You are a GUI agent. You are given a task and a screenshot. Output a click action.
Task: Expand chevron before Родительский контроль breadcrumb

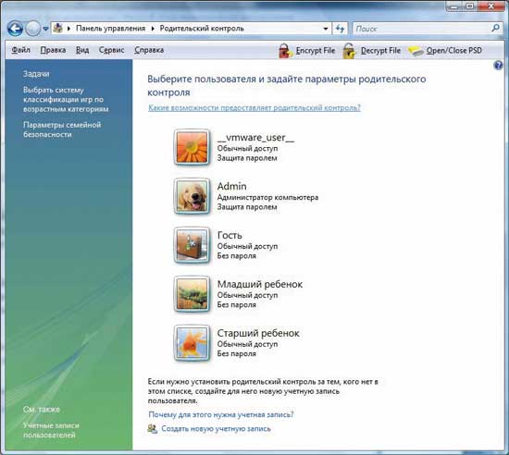click(153, 29)
